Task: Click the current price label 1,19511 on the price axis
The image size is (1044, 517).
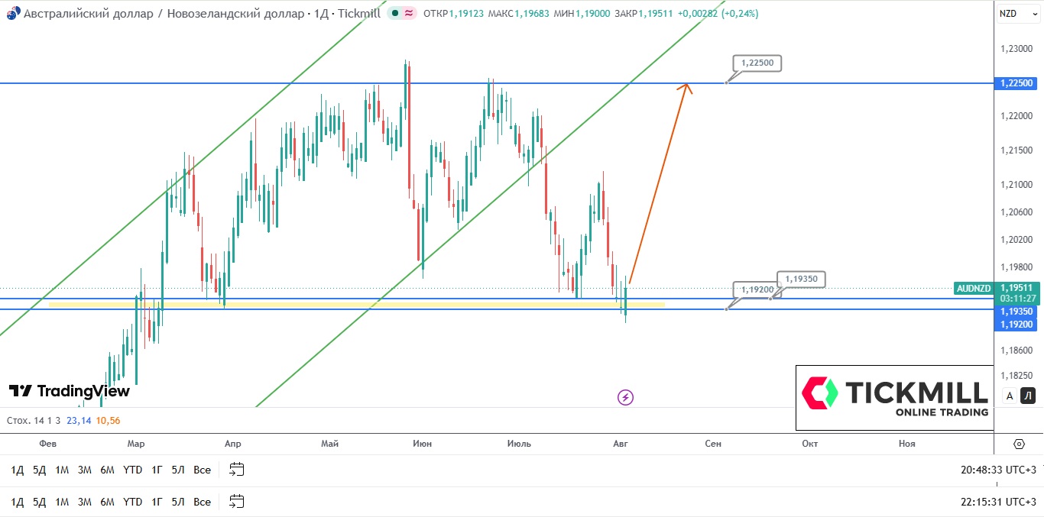Action: click(1016, 288)
